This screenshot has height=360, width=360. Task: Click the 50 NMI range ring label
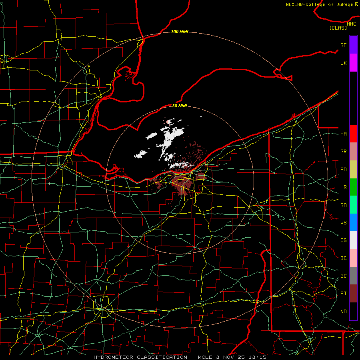[x=180, y=106]
